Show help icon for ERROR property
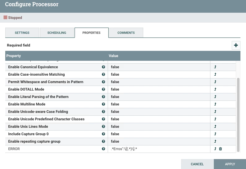The height and width of the screenshot is (169, 246). click(x=103, y=149)
